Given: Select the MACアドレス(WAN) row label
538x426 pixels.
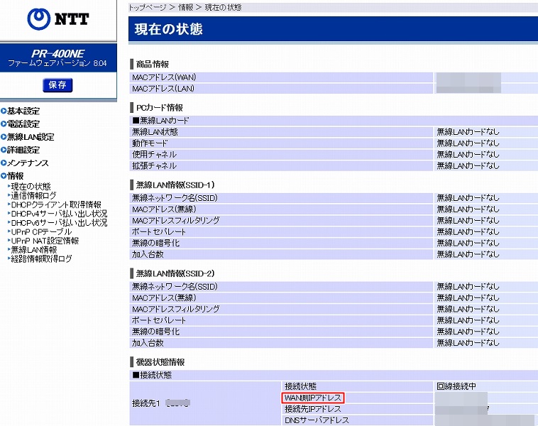Looking at the screenshot, I should [164, 77].
